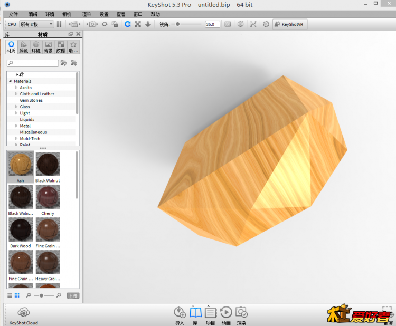The width and height of the screenshot is (396, 326).
Task: Switch to the 材质 materials tab
Action: [11, 47]
